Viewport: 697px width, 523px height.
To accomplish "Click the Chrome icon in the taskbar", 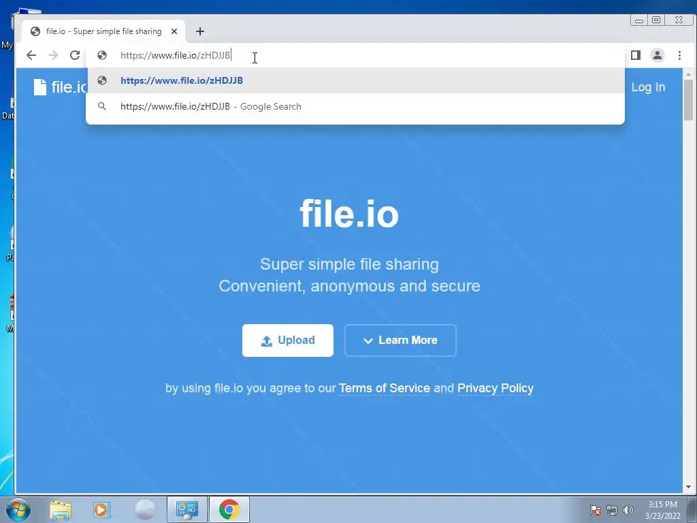I will click(x=229, y=509).
